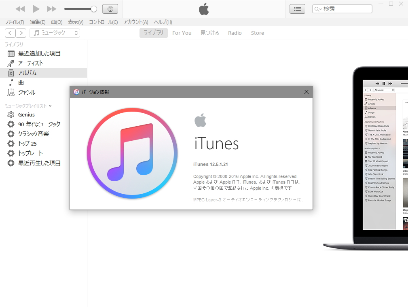Click the ライブラリ sidebar header text
This screenshot has width=408, height=307.
14,44
